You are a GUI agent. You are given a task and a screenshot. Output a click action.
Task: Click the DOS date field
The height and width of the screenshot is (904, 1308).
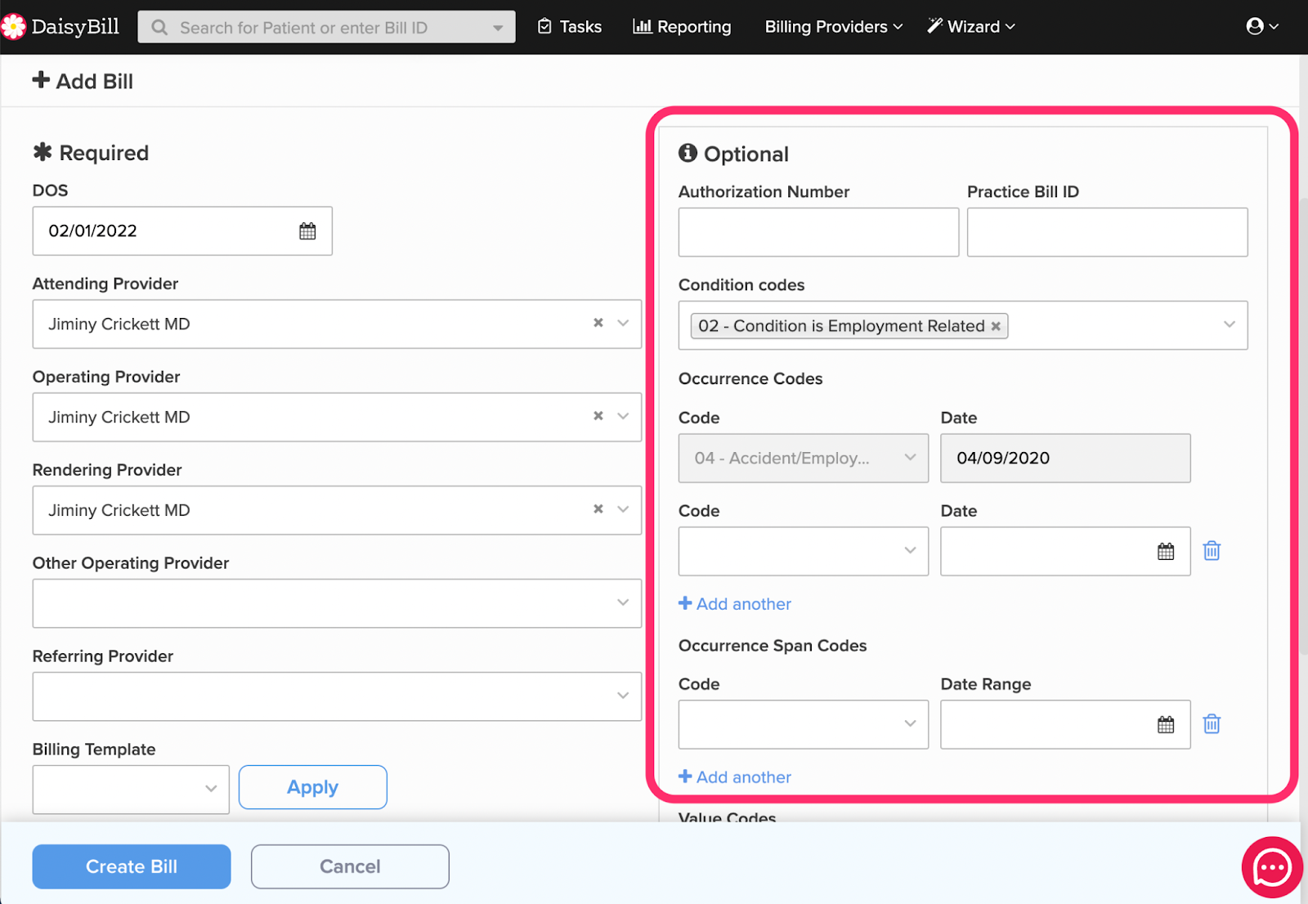(x=182, y=231)
